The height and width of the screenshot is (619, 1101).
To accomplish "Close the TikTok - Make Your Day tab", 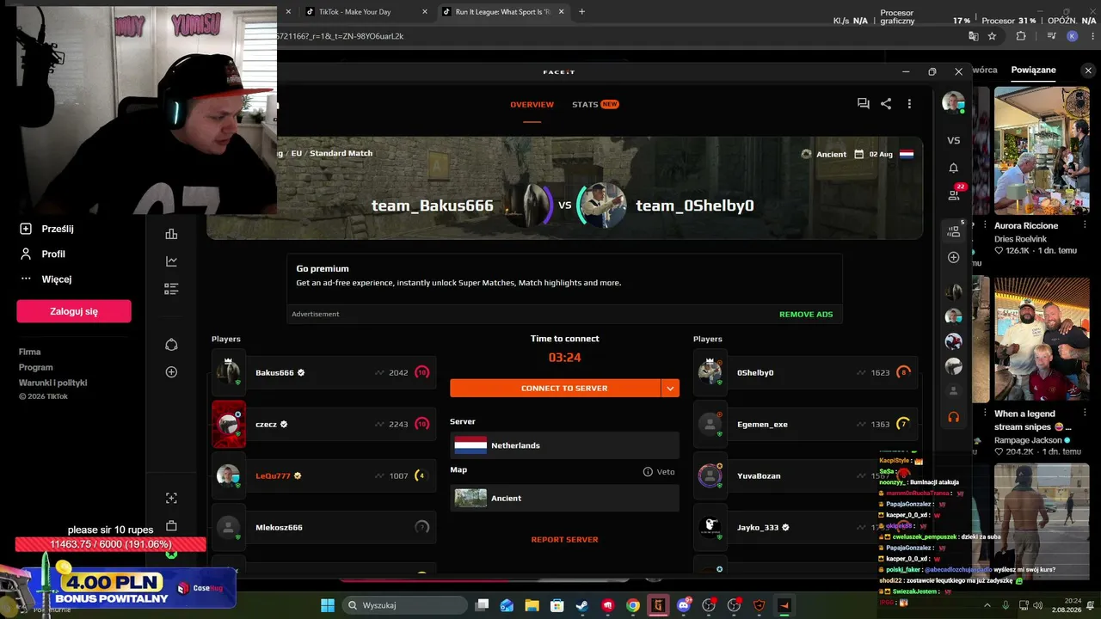I will pyautogui.click(x=424, y=12).
